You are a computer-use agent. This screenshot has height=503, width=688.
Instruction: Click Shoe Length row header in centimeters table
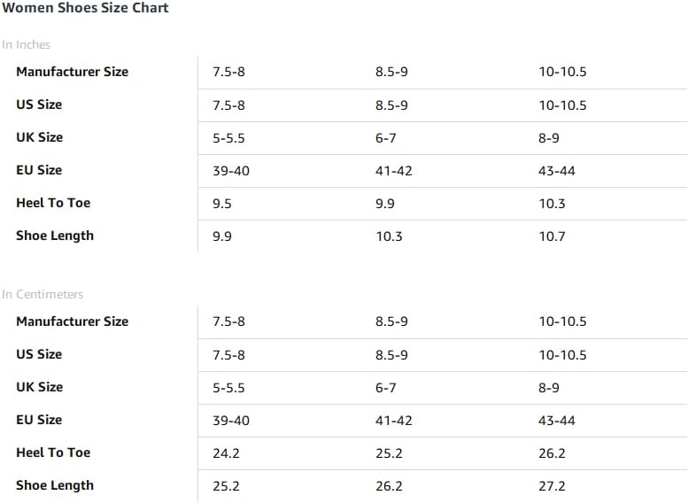click(55, 485)
